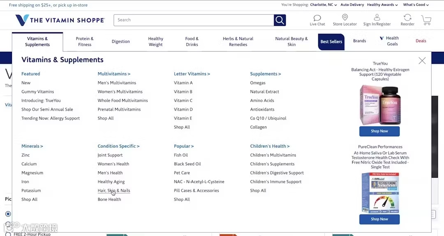
Task: Open Zinc link
Action: (25, 155)
